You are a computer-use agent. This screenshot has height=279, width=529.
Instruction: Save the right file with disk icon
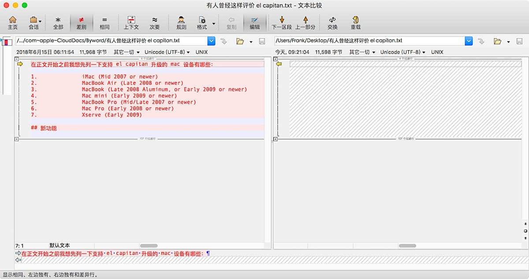pyautogui.click(x=520, y=41)
